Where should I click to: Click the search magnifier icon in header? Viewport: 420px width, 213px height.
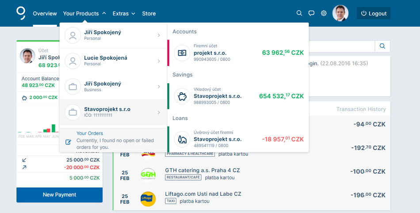(x=299, y=13)
